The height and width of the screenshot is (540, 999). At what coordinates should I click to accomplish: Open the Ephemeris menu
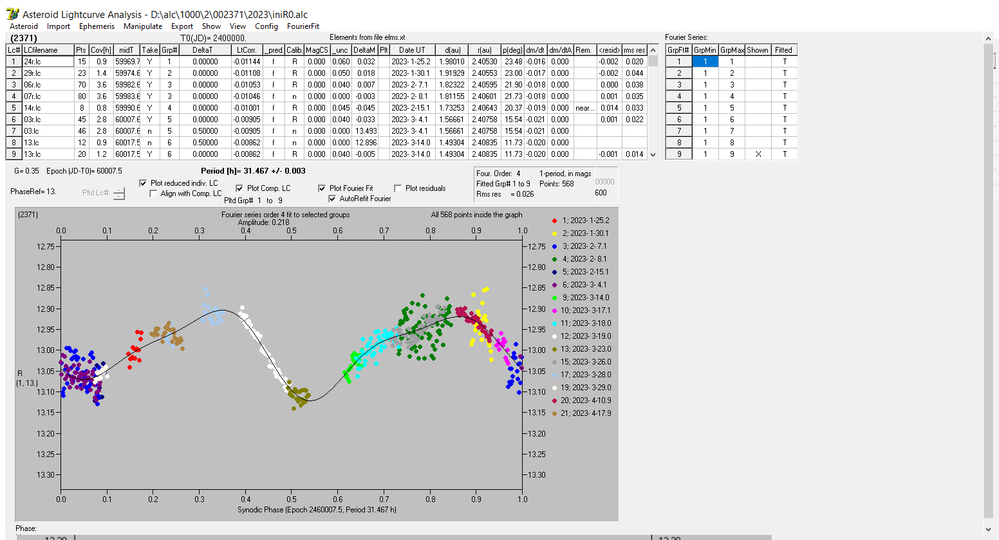(97, 26)
